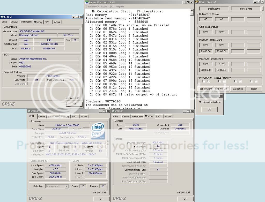Open Memory tab in Mainboard CPU-Z window
Screen dimensions: 265x202
[38, 22]
